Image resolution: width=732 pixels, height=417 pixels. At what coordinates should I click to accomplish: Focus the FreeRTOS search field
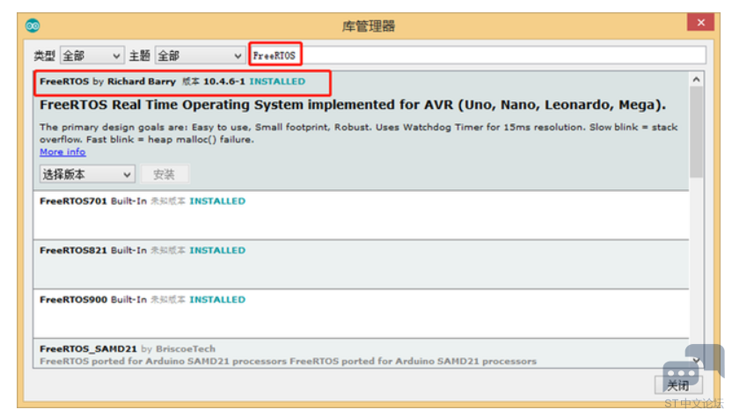[478, 55]
